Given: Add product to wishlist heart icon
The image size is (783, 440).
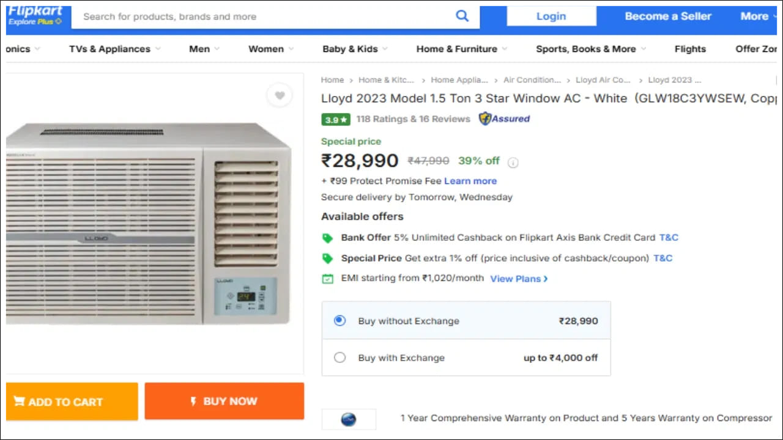Looking at the screenshot, I should pyautogui.click(x=280, y=95).
